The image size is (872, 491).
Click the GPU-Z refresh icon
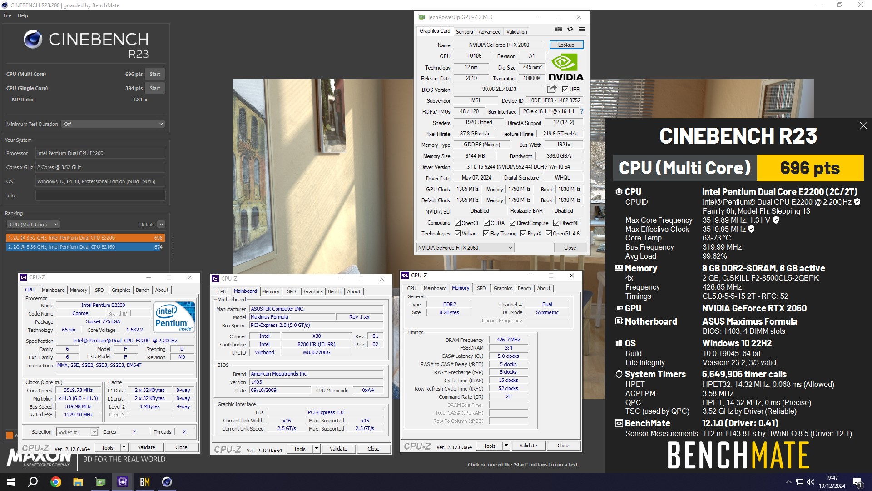[570, 30]
